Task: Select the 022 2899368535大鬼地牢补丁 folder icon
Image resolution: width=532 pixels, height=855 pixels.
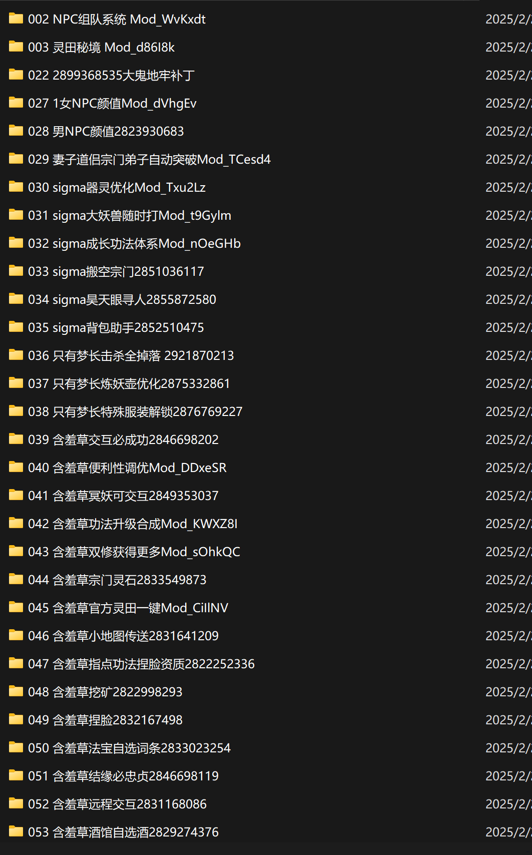Action: pyautogui.click(x=16, y=75)
